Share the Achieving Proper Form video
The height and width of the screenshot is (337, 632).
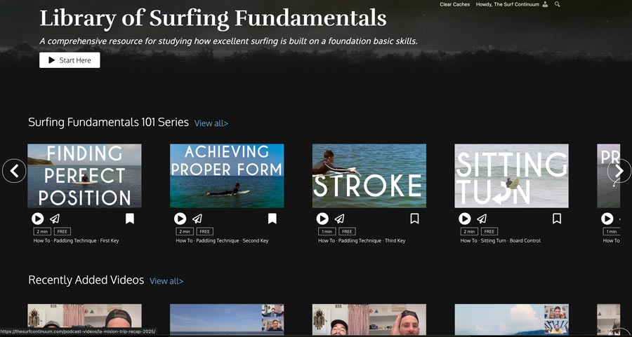pos(197,219)
